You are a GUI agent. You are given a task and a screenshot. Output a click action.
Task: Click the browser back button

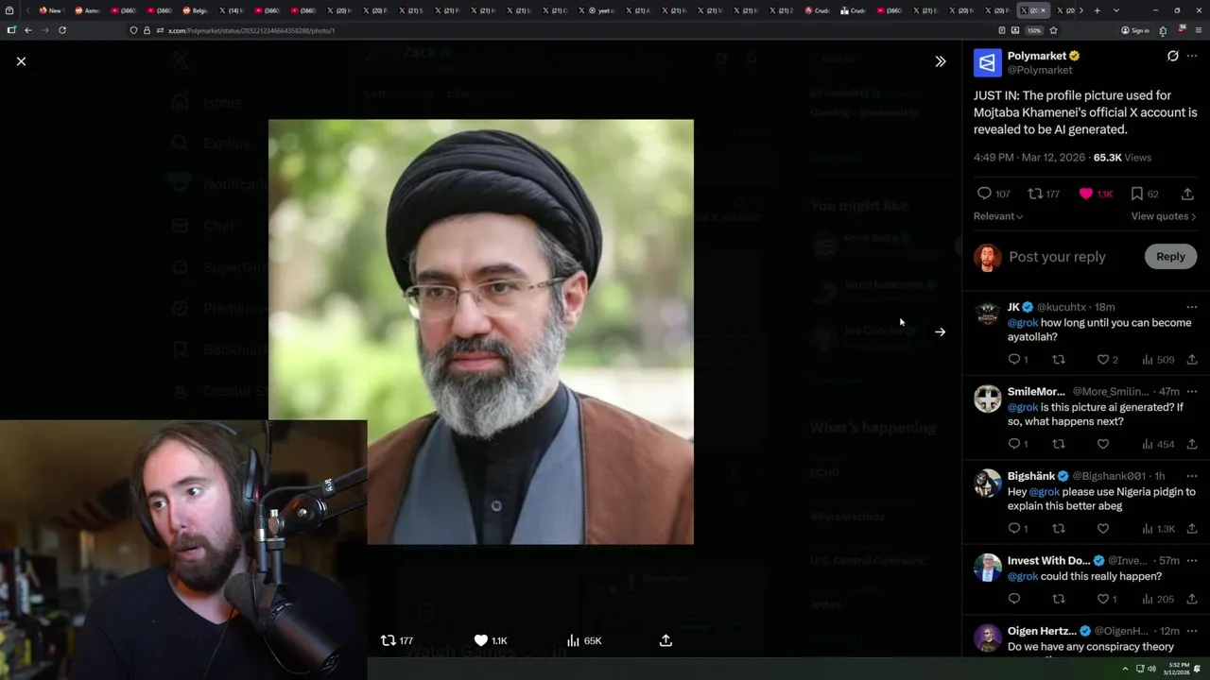(28, 30)
